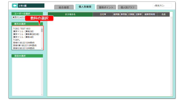The width and height of the screenshot is (184, 101).
Task: Click results table scroll-up arrow
Action: pos(171,18)
